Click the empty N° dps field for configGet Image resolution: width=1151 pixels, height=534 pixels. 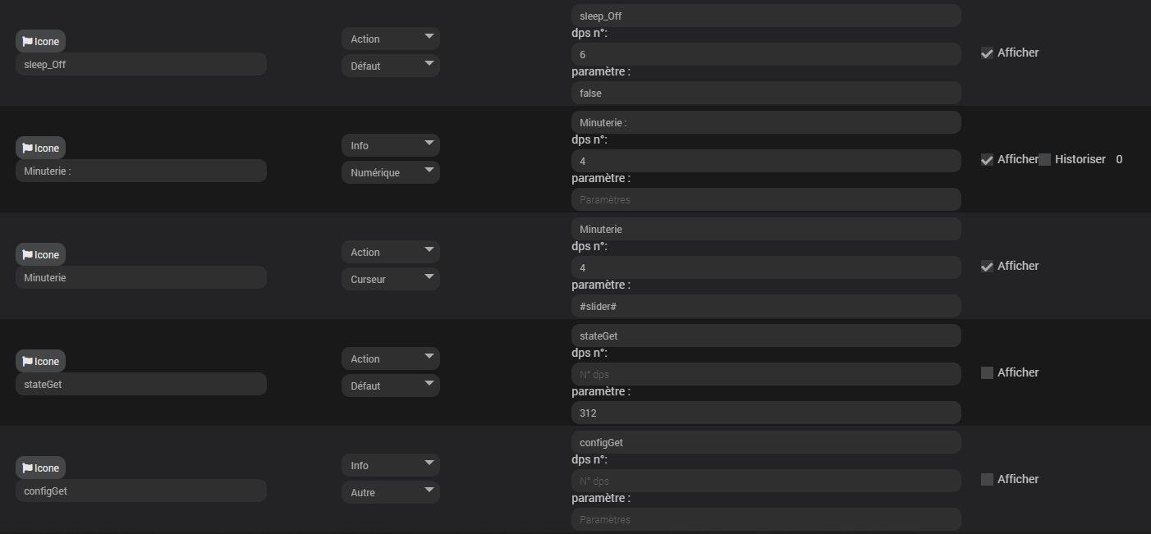tap(766, 481)
